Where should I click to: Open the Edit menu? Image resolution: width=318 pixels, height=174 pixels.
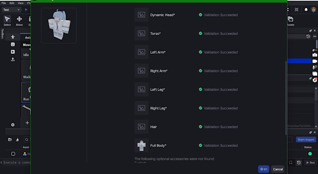(12, 3)
